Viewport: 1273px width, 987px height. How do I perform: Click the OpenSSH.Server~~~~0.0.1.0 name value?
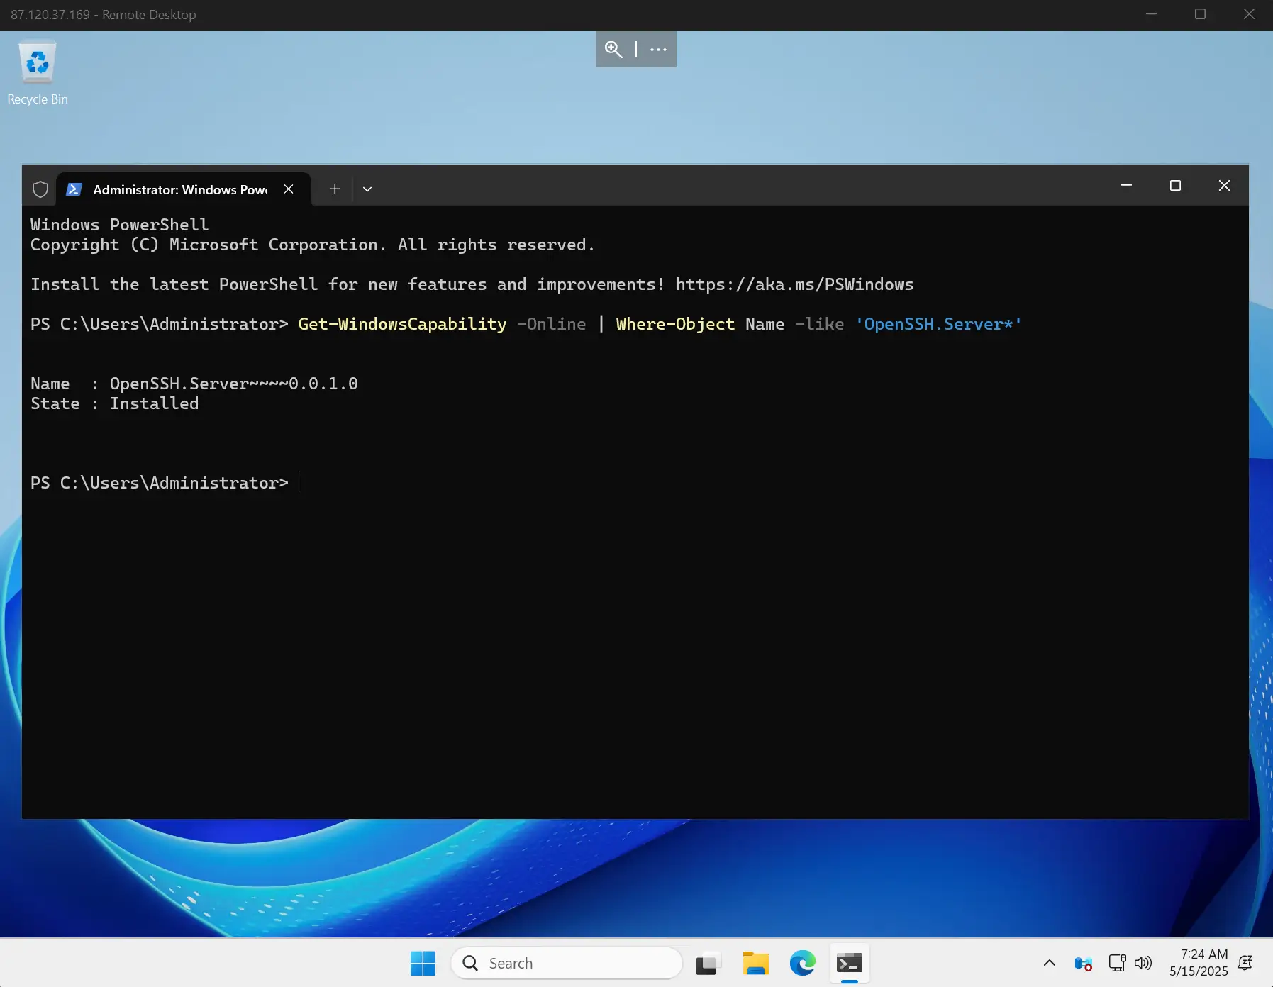click(233, 384)
